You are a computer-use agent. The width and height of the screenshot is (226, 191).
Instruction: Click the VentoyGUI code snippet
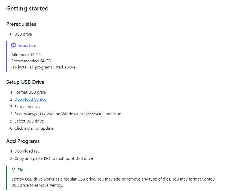pos(95,114)
